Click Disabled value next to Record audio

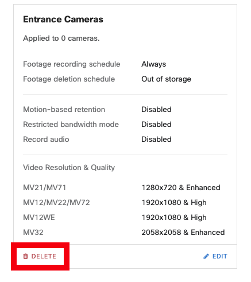pyautogui.click(x=156, y=140)
